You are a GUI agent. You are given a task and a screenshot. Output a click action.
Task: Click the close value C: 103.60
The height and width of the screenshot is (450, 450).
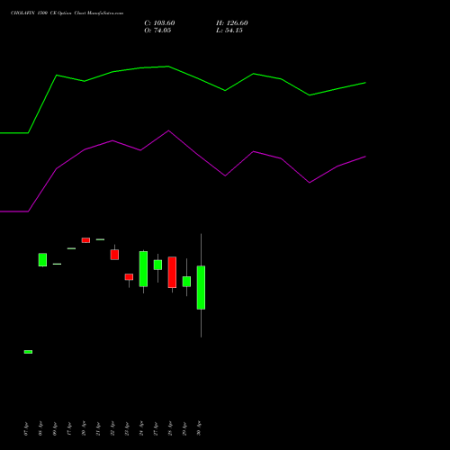click(x=159, y=23)
